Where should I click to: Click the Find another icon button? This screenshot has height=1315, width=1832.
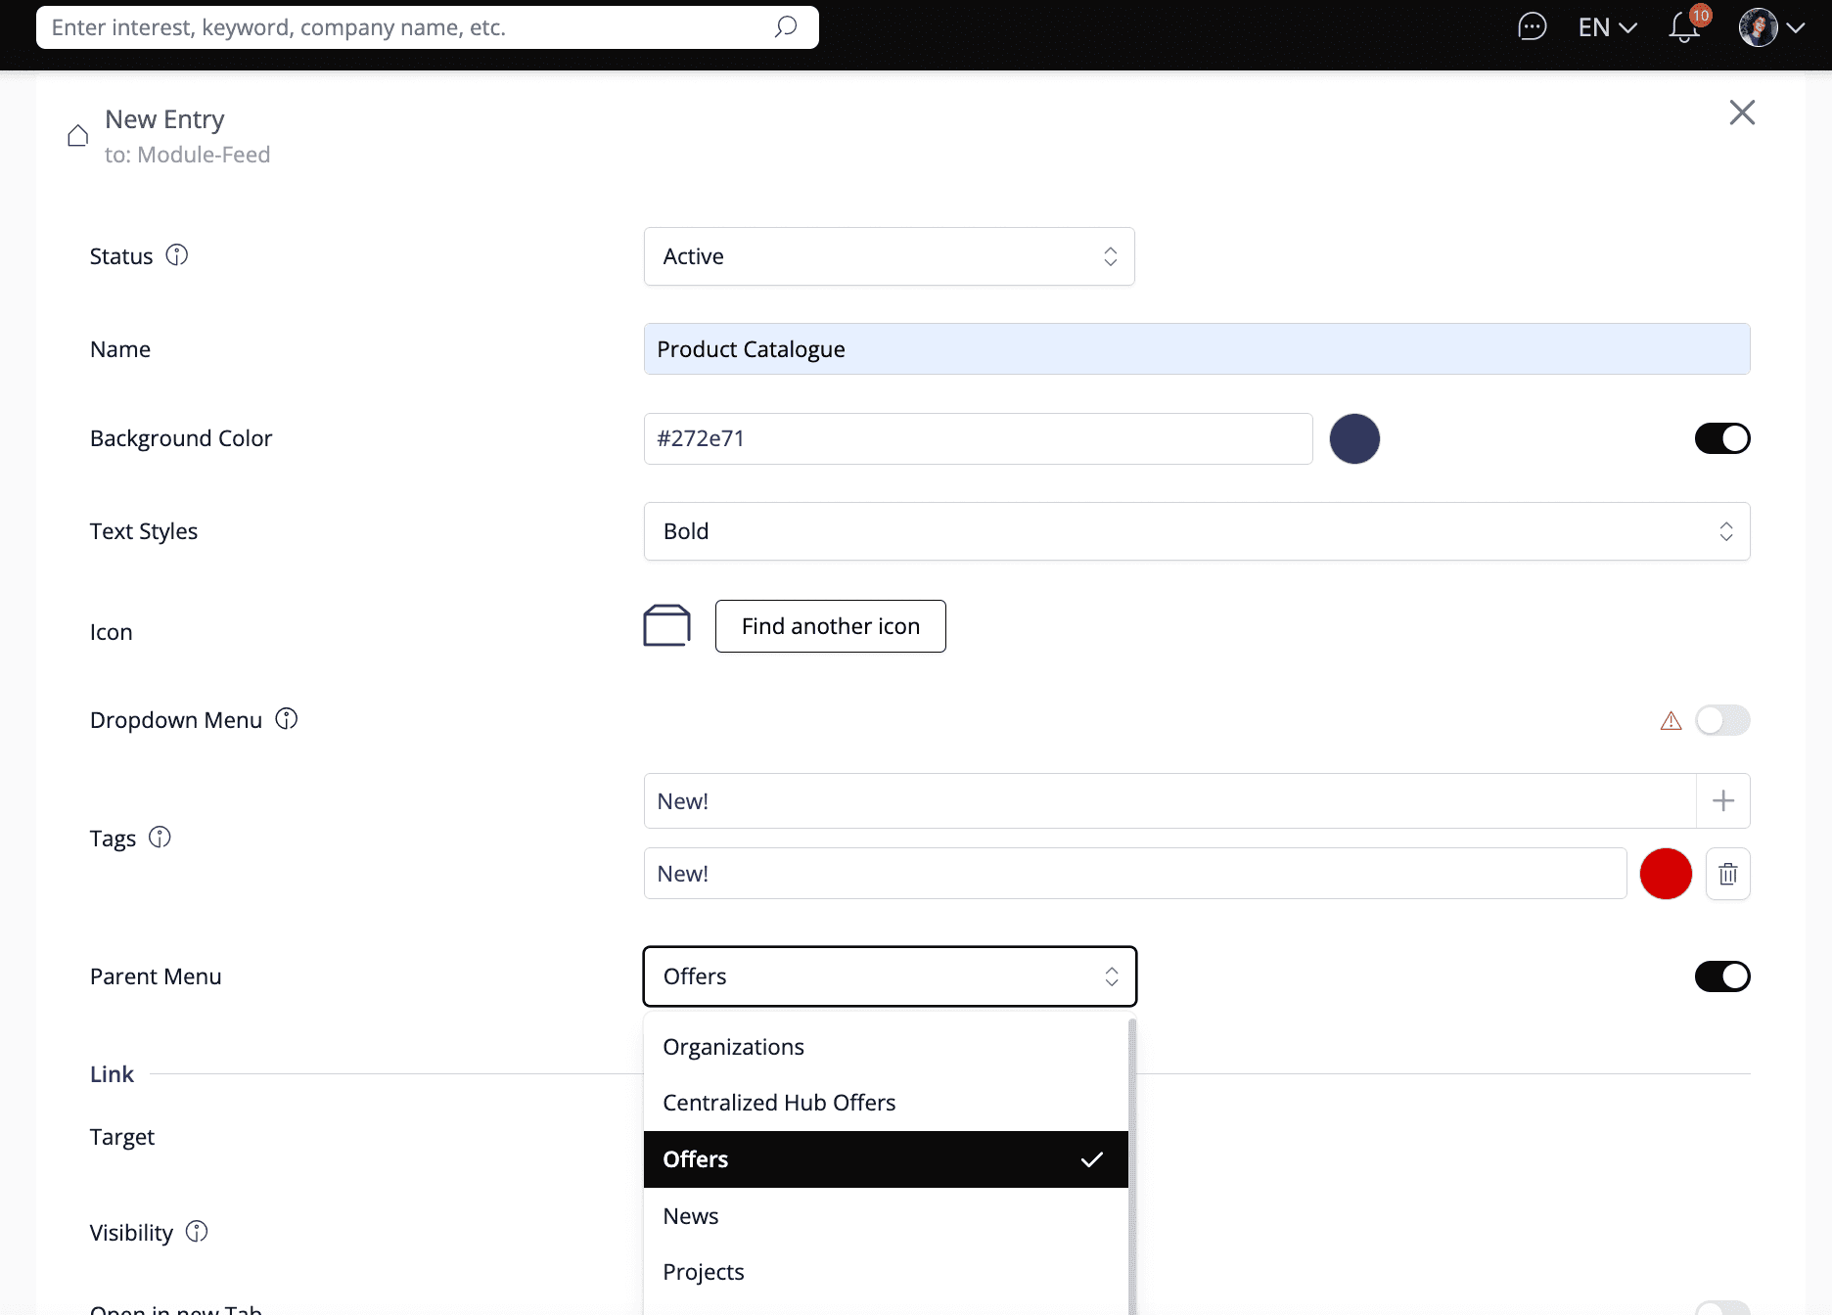[830, 626]
